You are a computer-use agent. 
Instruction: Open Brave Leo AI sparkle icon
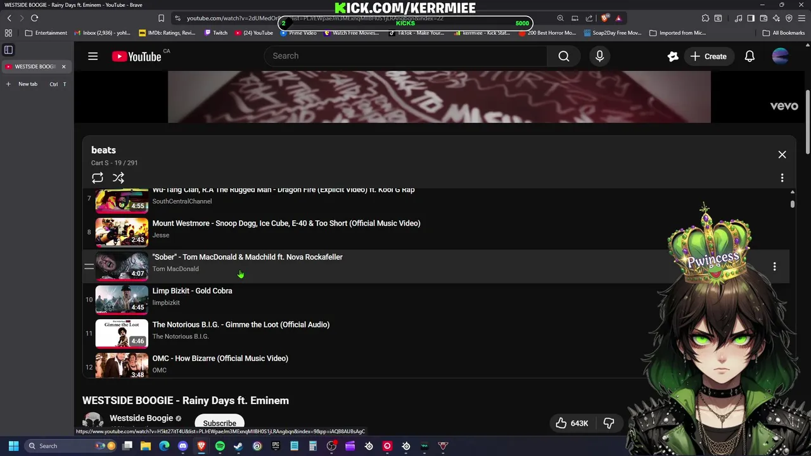pos(777,18)
